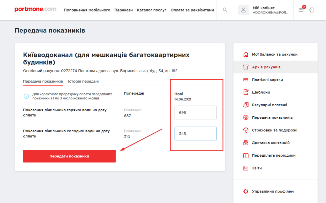
Task: Open Доставка квитанцій sidebar link
Action: coord(271,143)
